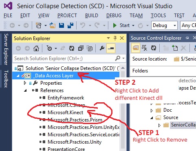Open the TOOLS menu
196x151 pixels.
tap(158, 16)
